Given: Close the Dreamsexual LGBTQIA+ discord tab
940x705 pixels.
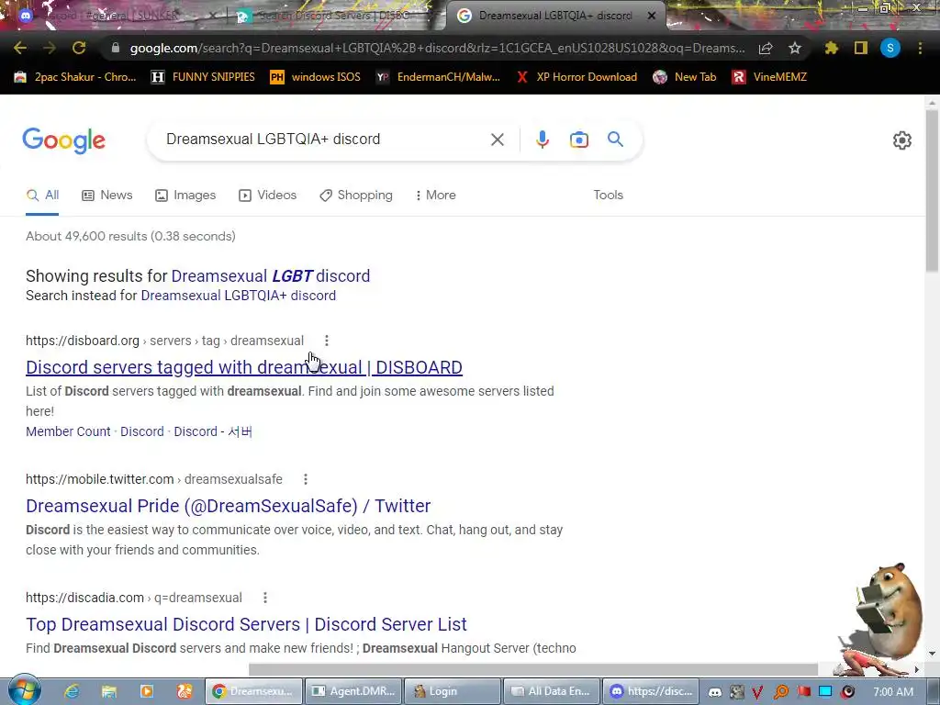Looking at the screenshot, I should point(652,16).
